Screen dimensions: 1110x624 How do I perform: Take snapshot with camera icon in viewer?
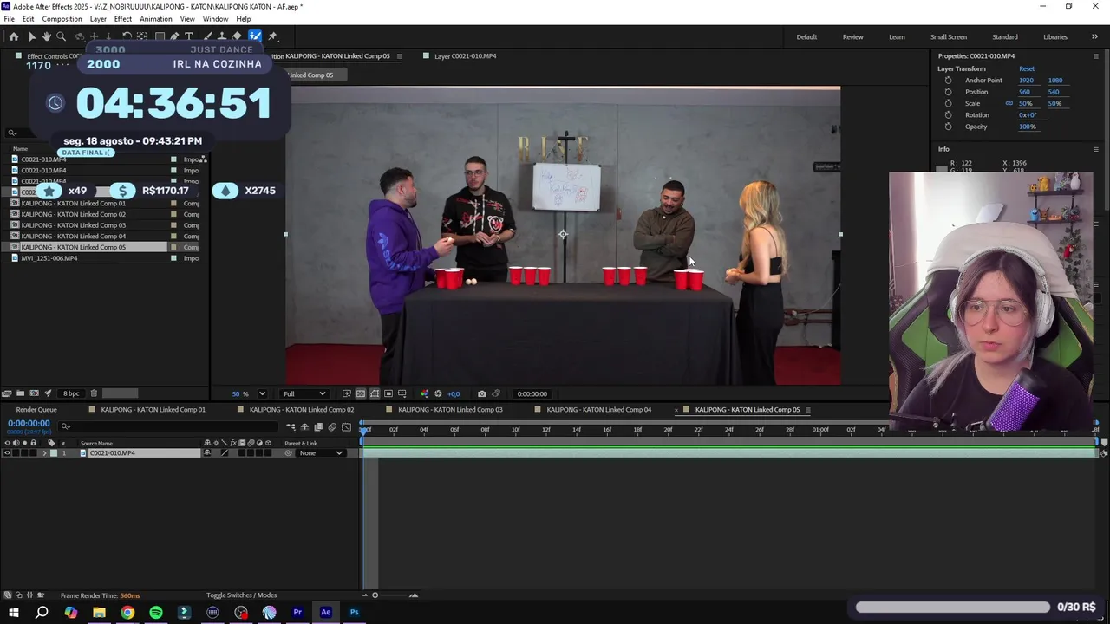point(482,393)
